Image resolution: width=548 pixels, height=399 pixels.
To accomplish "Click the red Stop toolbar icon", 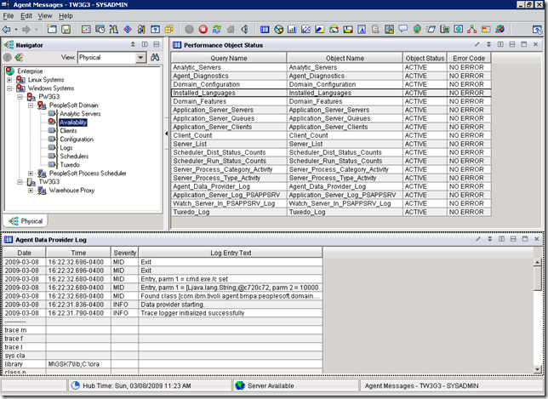I will tap(203, 29).
